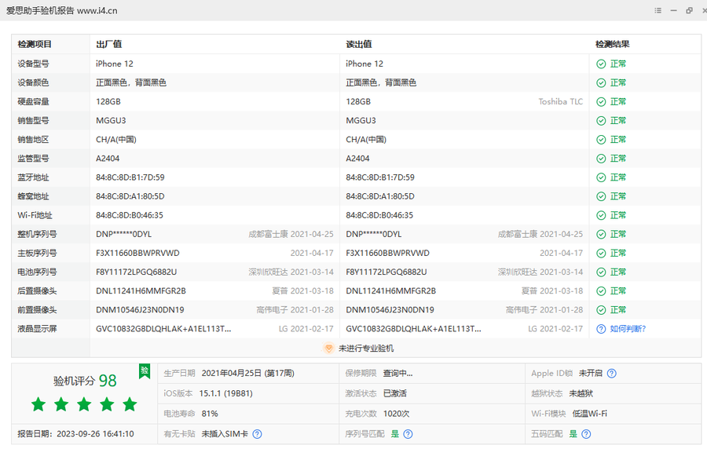Click the help icon beside 序列号匹配

(x=408, y=434)
